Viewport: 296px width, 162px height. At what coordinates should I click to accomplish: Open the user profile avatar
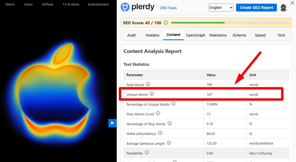[x=283, y=8]
